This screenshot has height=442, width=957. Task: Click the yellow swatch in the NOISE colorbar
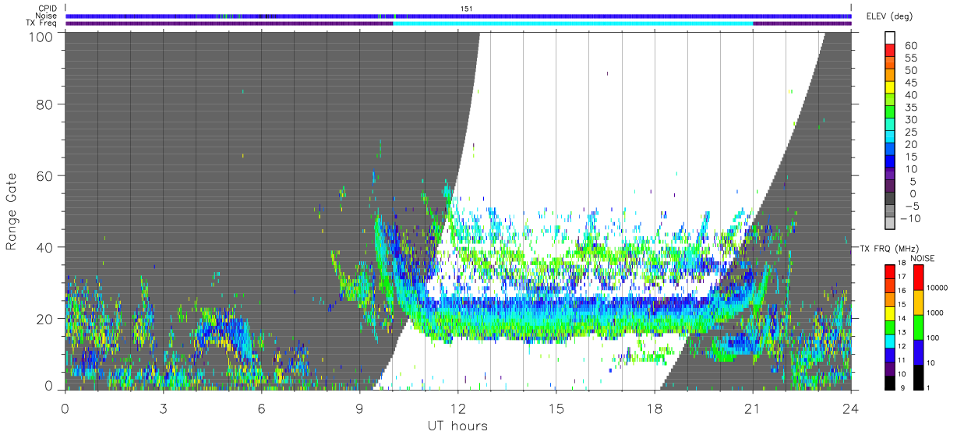pyautogui.click(x=917, y=302)
